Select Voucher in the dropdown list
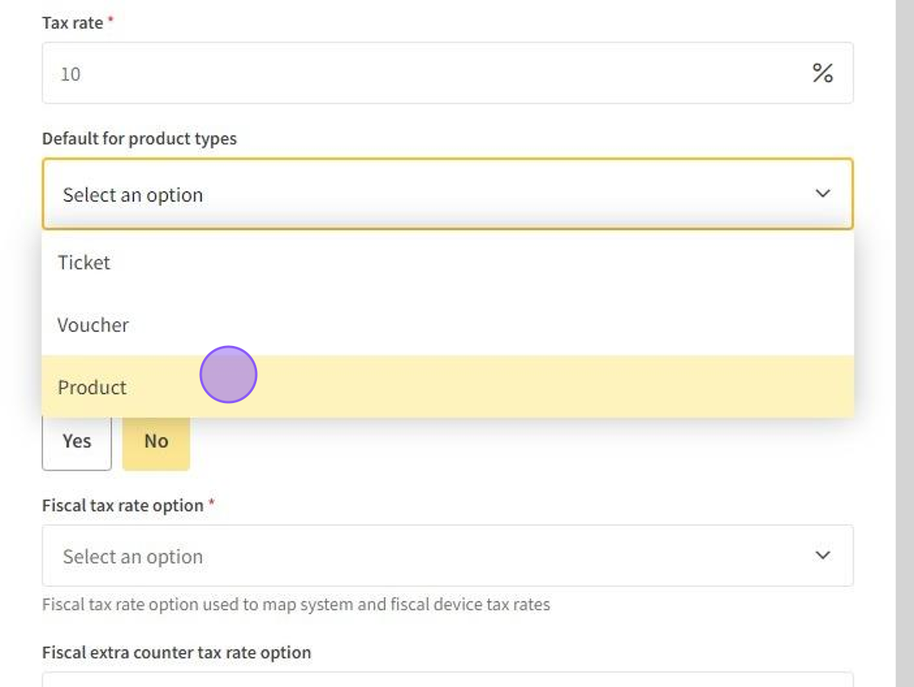This screenshot has height=687, width=914. 93,325
